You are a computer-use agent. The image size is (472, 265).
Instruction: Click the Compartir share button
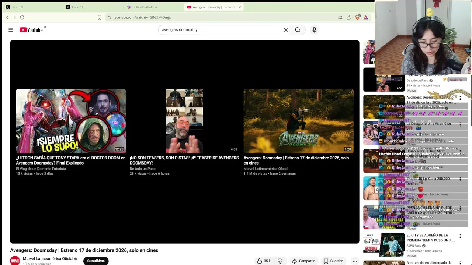click(303, 261)
